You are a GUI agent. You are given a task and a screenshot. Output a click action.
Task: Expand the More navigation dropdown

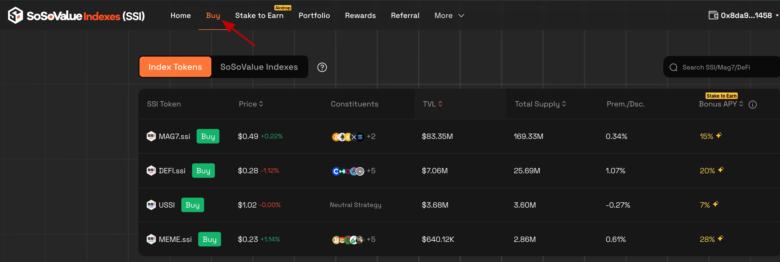tap(449, 16)
